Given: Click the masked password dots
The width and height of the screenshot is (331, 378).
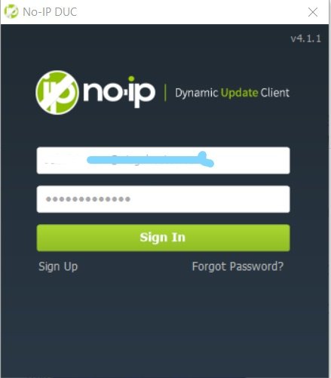Looking at the screenshot, I should (x=88, y=199).
